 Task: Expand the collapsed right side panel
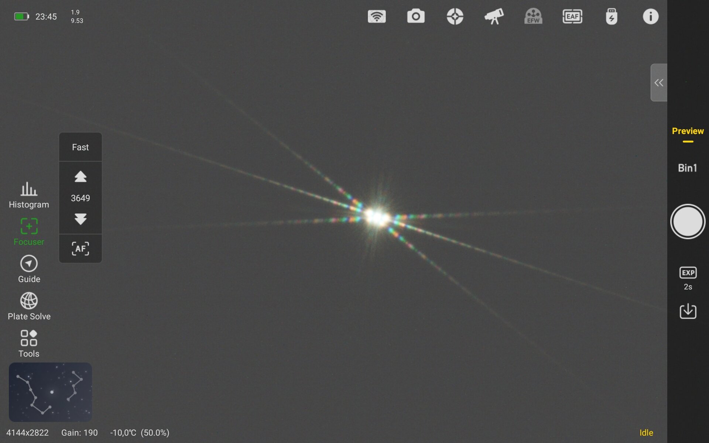click(x=658, y=82)
